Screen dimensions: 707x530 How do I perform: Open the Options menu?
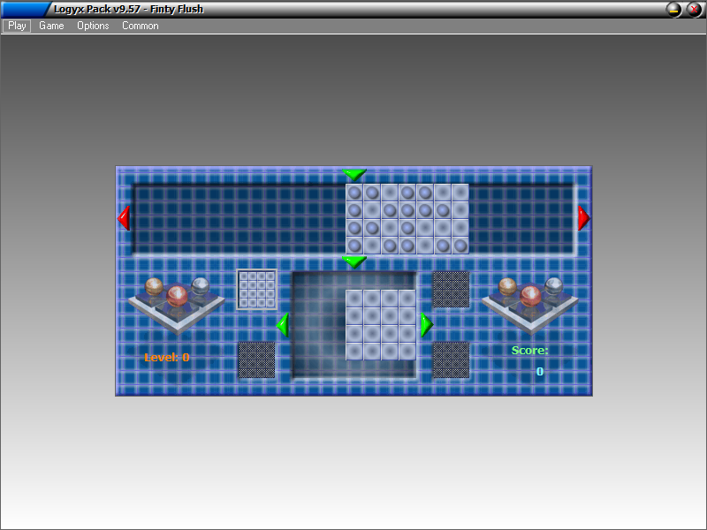93,26
